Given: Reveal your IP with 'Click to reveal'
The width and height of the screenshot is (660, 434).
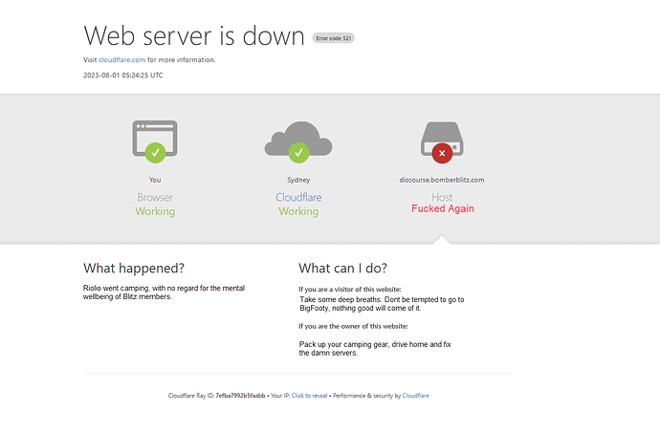Looking at the screenshot, I should coord(310,395).
